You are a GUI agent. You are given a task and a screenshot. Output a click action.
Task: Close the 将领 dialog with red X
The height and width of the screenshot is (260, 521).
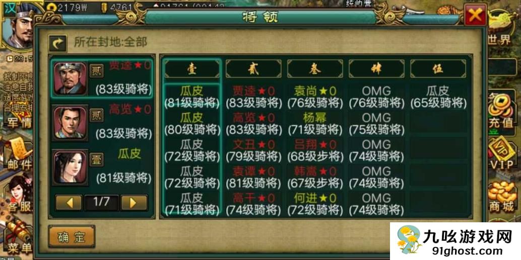(x=475, y=15)
